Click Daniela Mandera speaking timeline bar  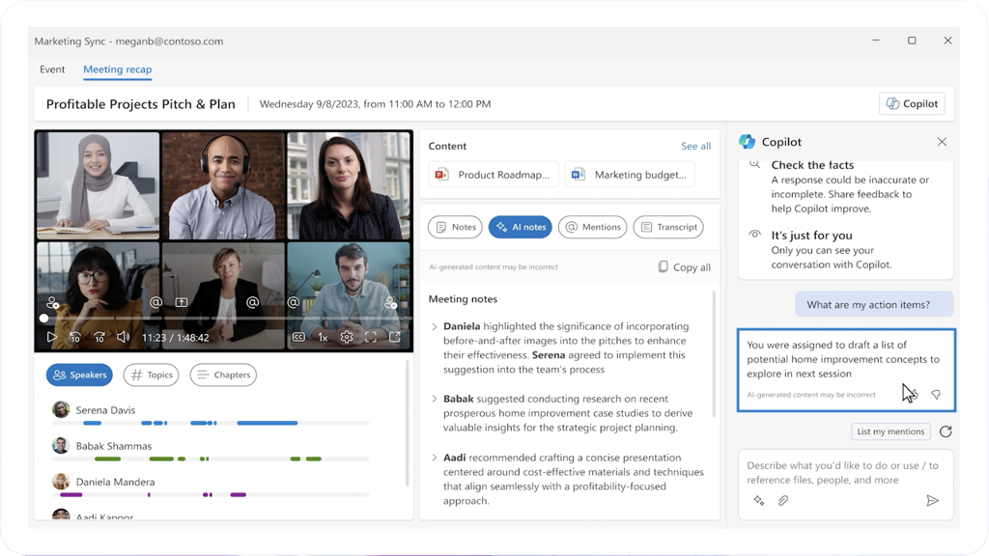pyautogui.click(x=211, y=495)
